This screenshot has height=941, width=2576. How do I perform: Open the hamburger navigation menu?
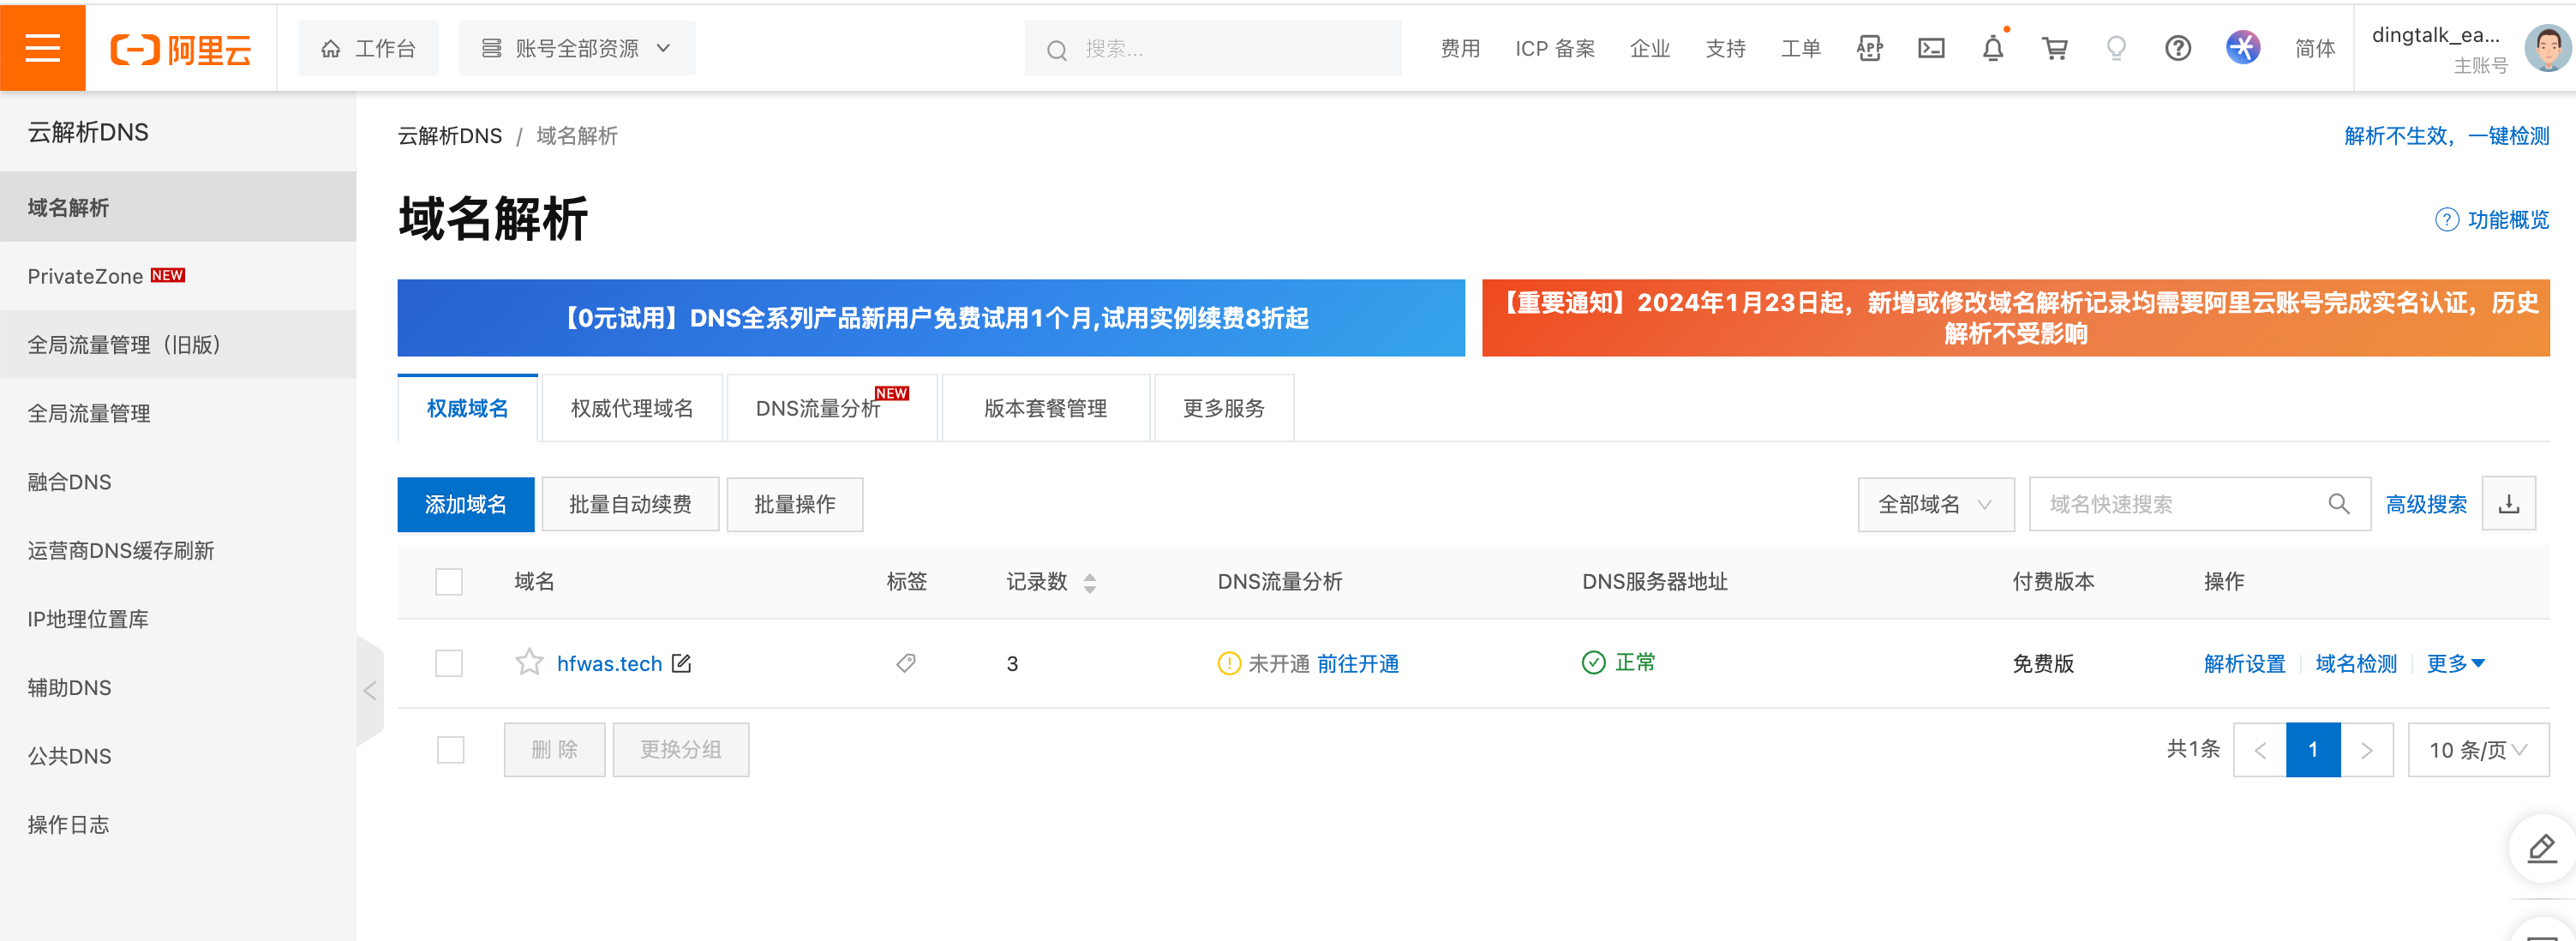42,47
